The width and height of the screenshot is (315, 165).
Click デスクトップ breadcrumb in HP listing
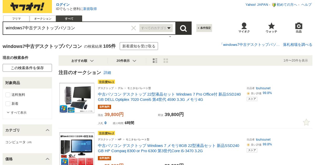[106, 140]
